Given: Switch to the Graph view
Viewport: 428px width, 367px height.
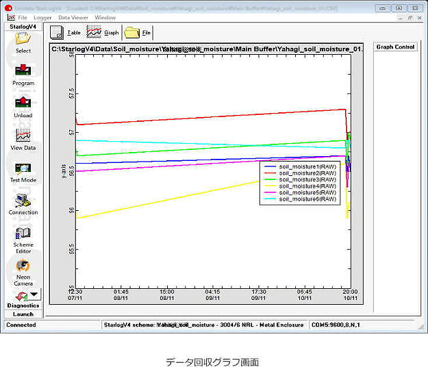Looking at the screenshot, I should coord(103,32).
